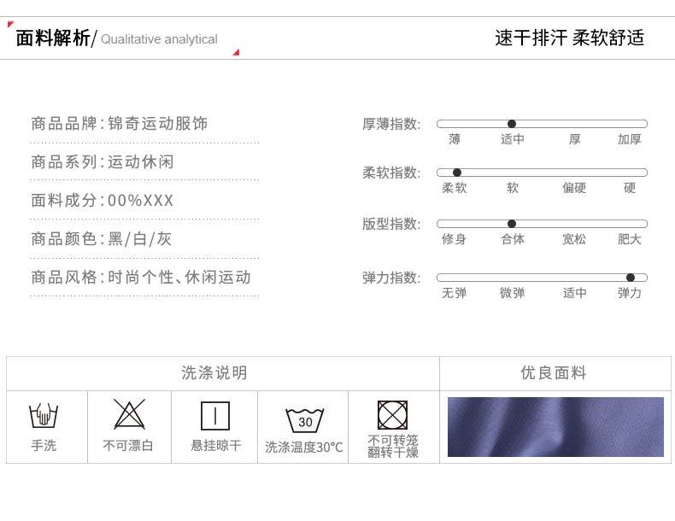Select the 洗涤说明 header
Image resolution: width=675 pixels, height=521 pixels.
click(214, 373)
